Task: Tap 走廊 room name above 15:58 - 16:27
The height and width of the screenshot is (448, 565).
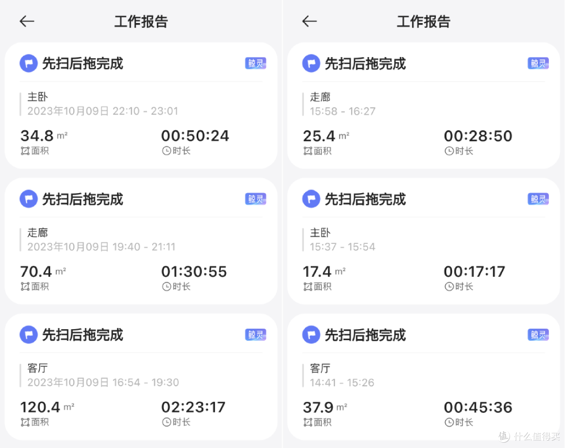Action: tap(320, 97)
